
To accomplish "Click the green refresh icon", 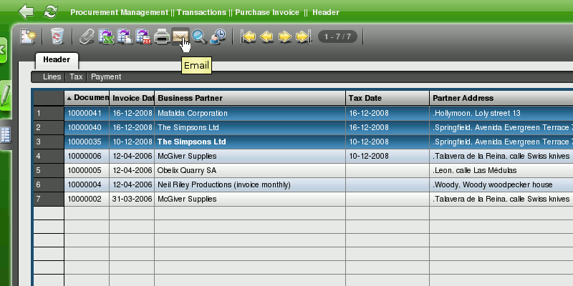I will click(51, 11).
